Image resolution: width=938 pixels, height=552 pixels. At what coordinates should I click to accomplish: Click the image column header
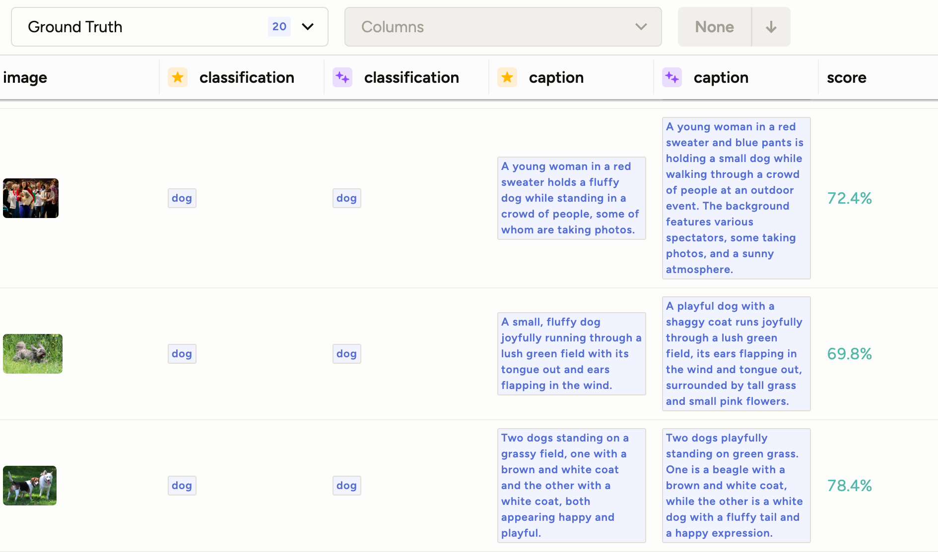25,77
